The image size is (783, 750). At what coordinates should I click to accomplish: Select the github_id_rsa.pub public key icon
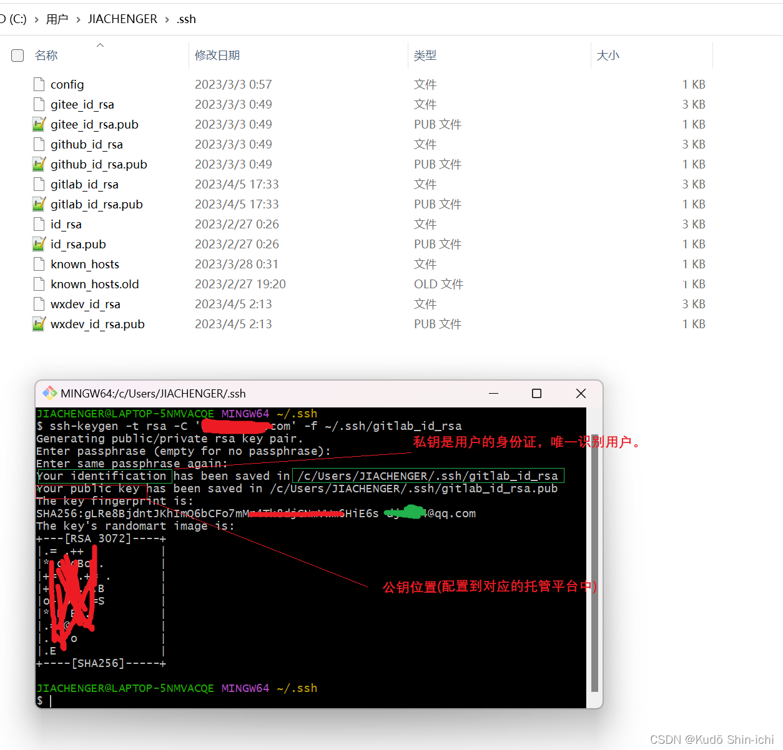(x=39, y=164)
